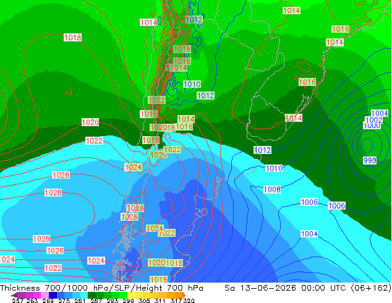Click legend value 317

pos(176,301)
